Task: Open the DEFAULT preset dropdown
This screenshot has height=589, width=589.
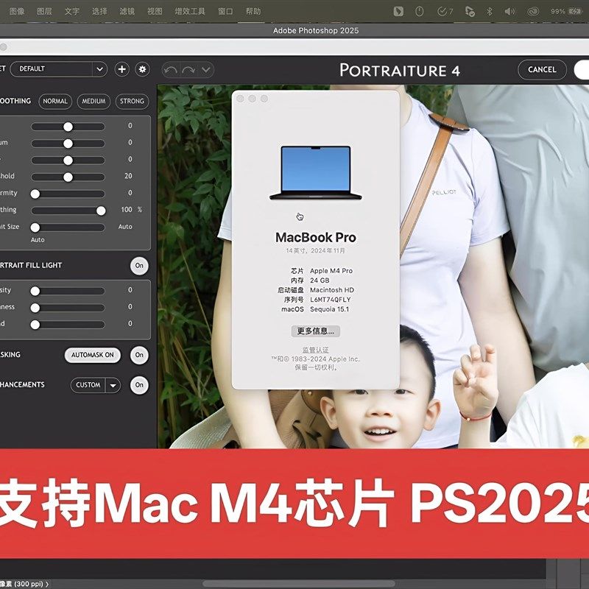Action: point(59,69)
